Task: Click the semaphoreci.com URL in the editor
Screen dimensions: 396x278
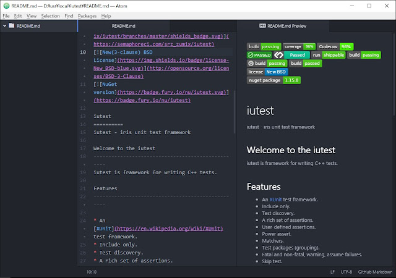Action: (x=154, y=44)
